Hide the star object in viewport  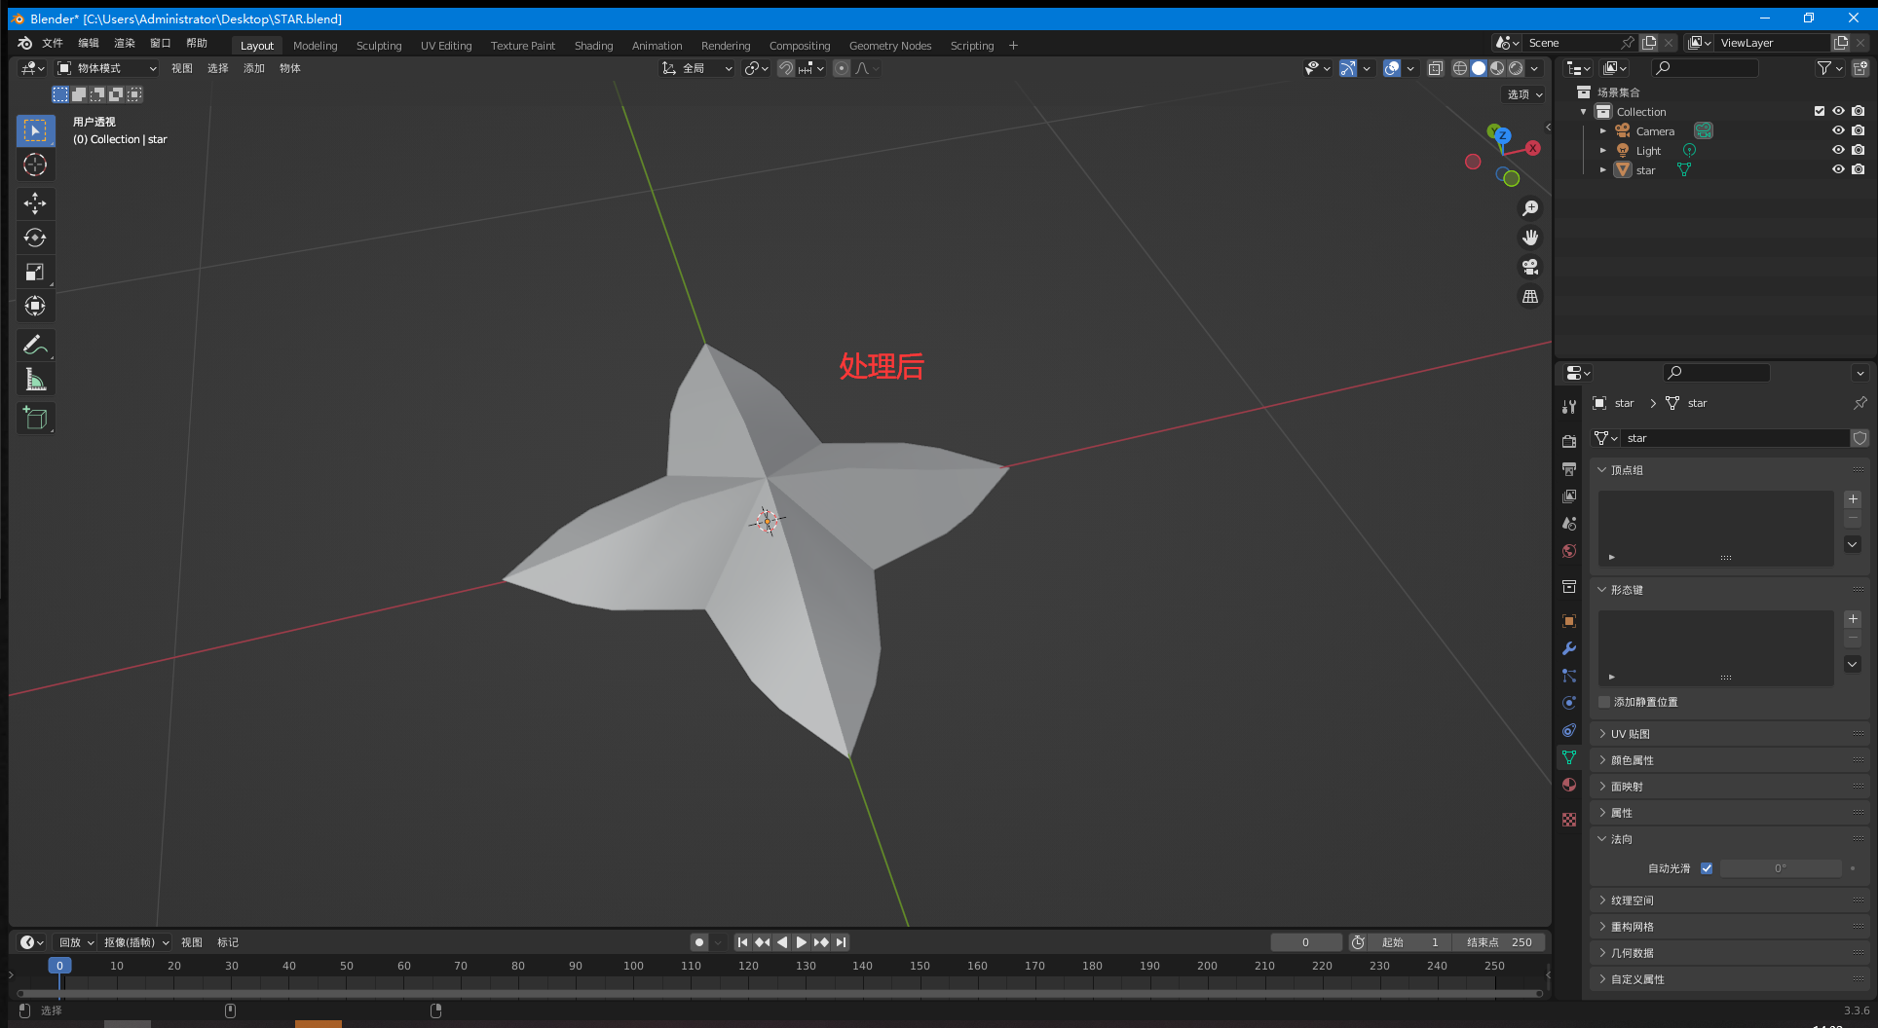1838,169
